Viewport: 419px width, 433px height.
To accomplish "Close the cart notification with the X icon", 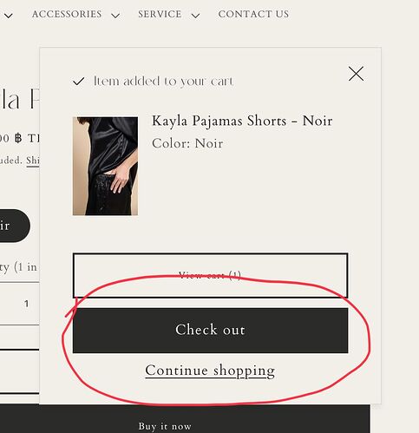I will tap(356, 74).
